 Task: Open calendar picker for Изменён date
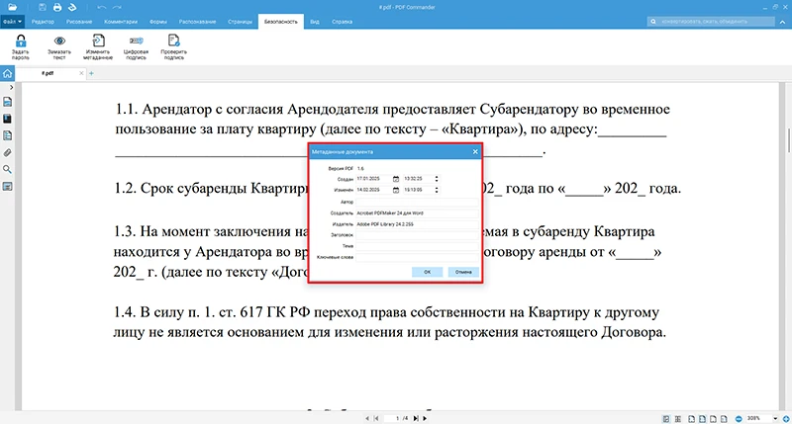pos(396,190)
